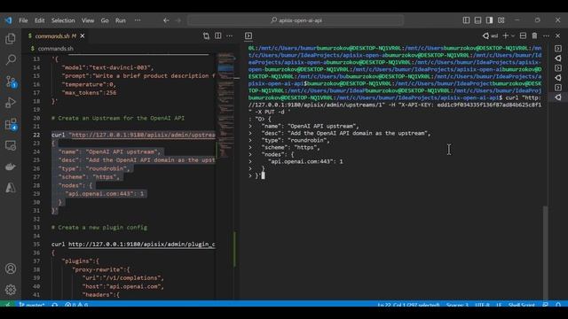Click the terminal line "api.openai.com:443": 1
This screenshot has width=568, height=319.
coord(305,161)
